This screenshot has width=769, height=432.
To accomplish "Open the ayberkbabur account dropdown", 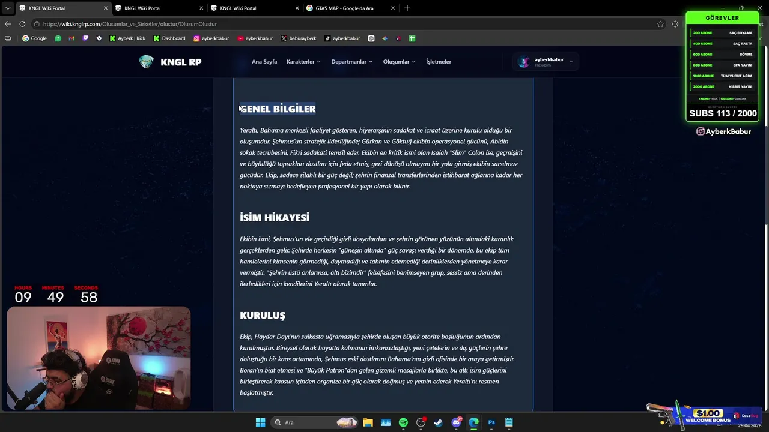I will [x=546, y=62].
